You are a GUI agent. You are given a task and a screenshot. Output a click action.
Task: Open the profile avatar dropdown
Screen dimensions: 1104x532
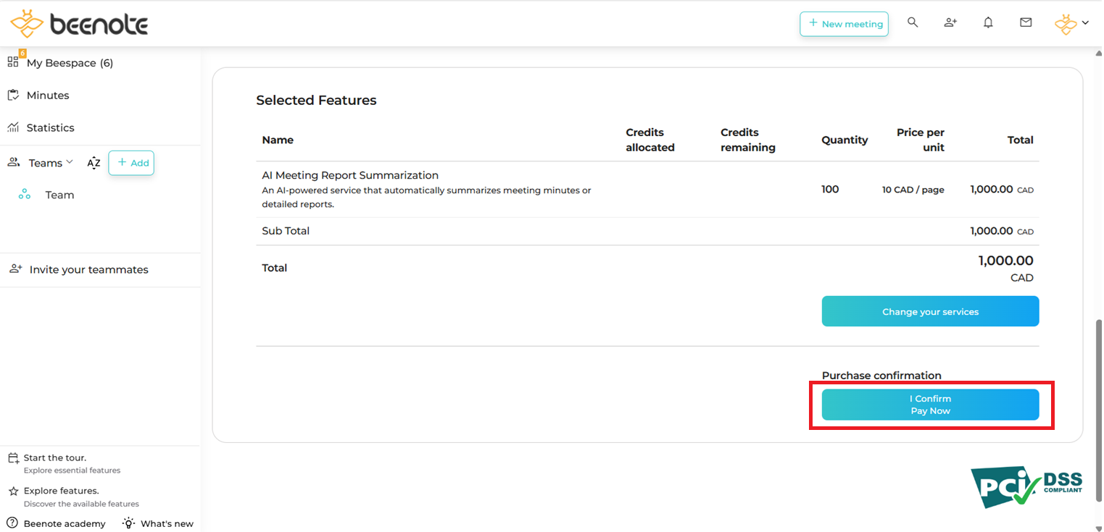1071,24
